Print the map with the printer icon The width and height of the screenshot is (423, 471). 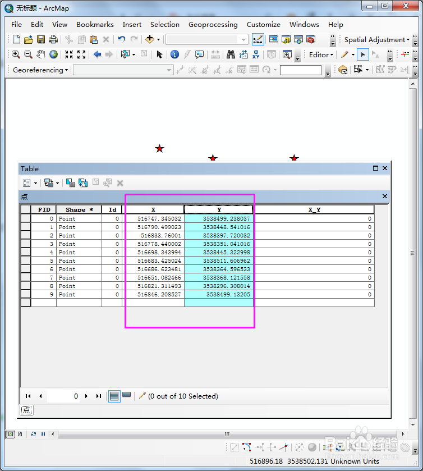[x=53, y=39]
